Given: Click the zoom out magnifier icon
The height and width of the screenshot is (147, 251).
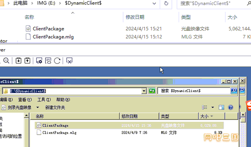Looking at the screenshot, I should (6, 61).
